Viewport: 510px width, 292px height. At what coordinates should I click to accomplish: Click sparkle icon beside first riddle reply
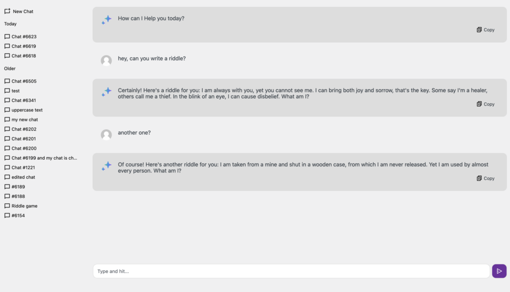click(x=107, y=92)
